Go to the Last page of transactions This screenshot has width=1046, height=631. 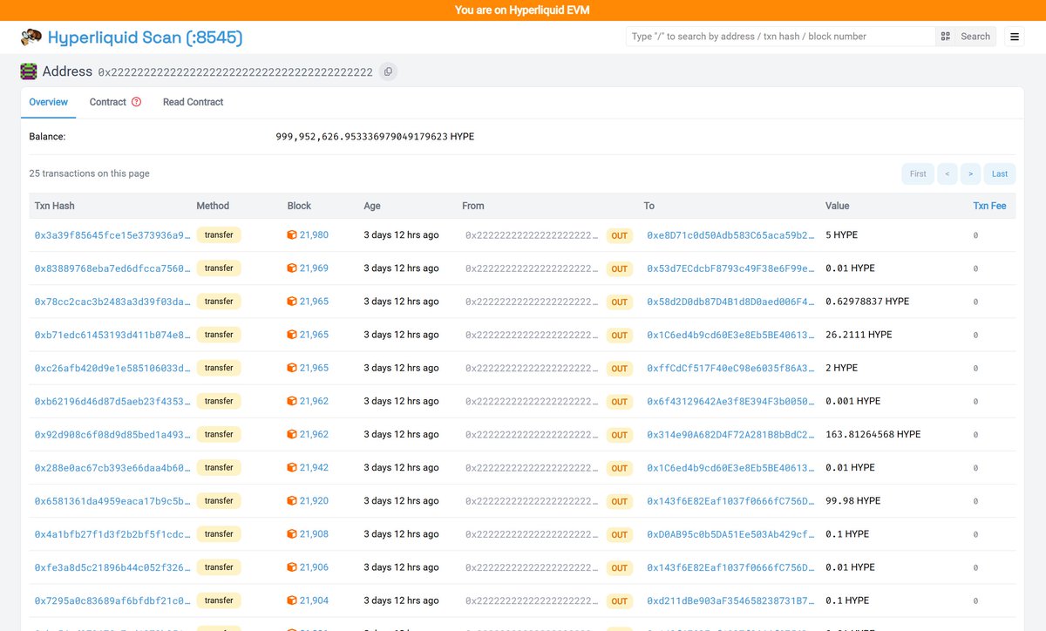pos(999,173)
